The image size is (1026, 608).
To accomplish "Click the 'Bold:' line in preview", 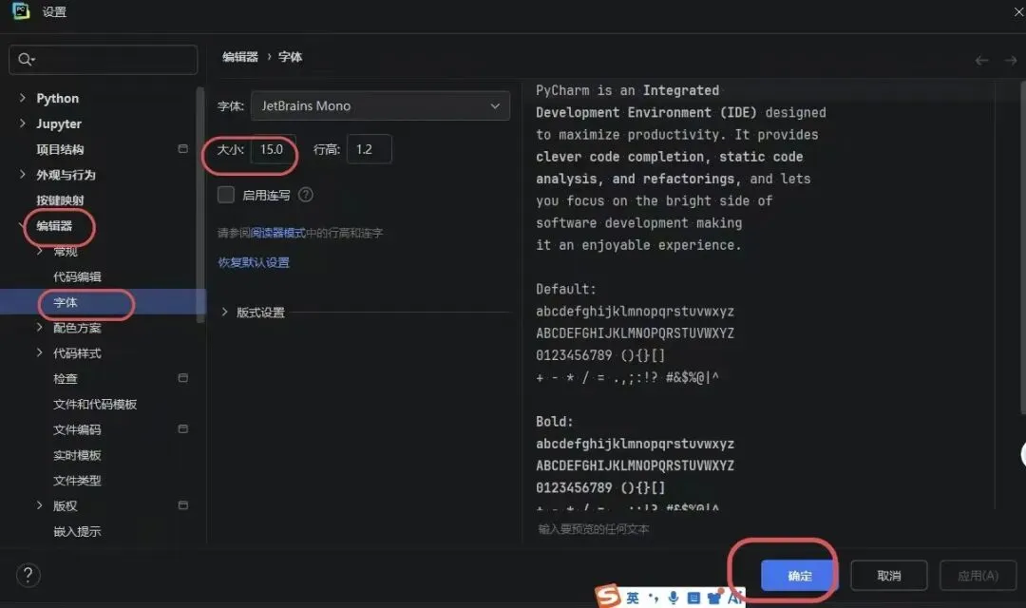I will [554, 422].
